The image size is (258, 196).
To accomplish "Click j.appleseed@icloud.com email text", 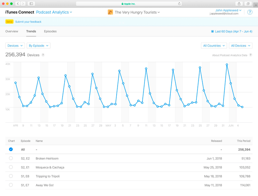I will pyautogui.click(x=224, y=14).
